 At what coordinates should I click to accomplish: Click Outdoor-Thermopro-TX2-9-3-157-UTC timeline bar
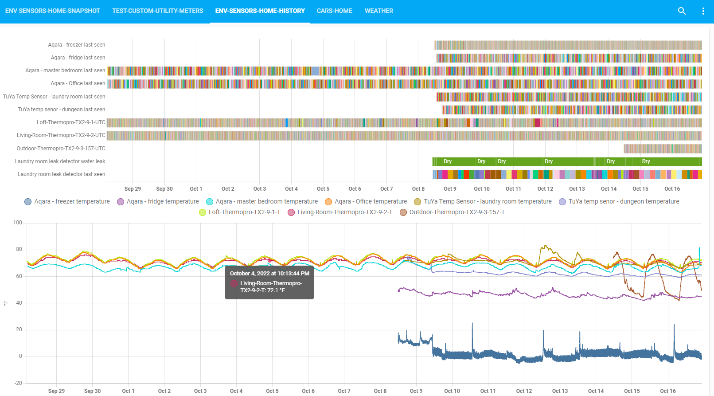coord(663,149)
